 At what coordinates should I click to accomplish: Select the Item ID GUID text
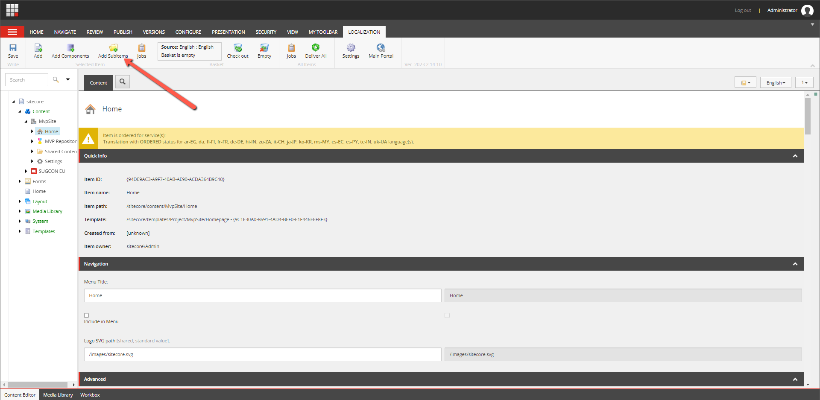pyautogui.click(x=176, y=179)
